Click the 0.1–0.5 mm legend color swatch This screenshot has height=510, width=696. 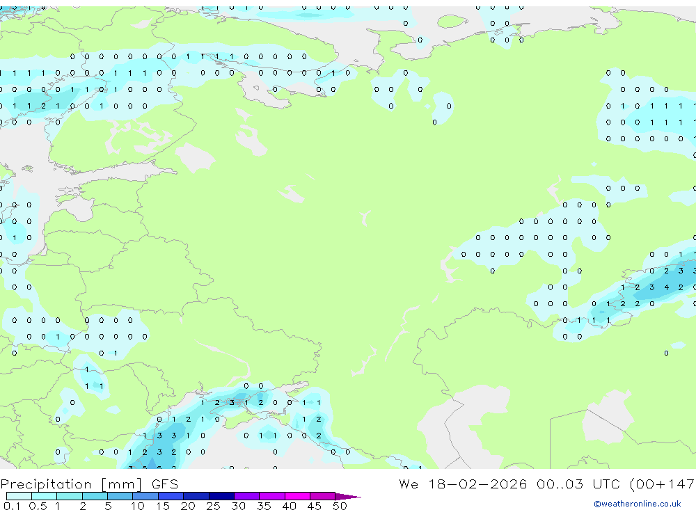pyautogui.click(x=19, y=496)
